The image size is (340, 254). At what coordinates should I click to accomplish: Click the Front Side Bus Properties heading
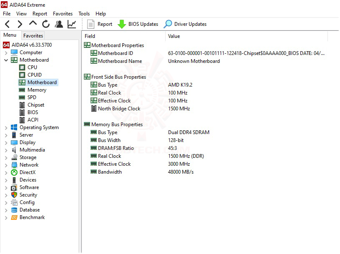coord(118,77)
